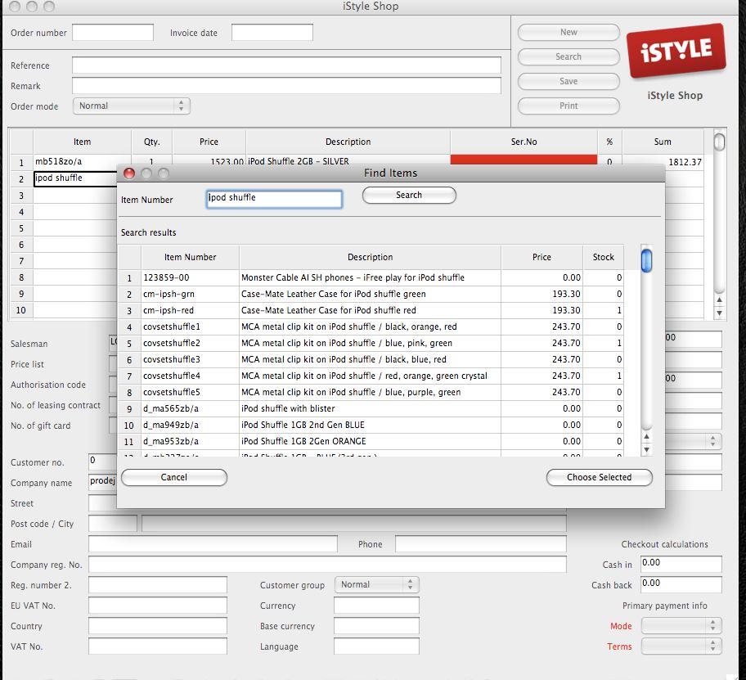
Task: Click the Description column header in results
Action: (371, 257)
